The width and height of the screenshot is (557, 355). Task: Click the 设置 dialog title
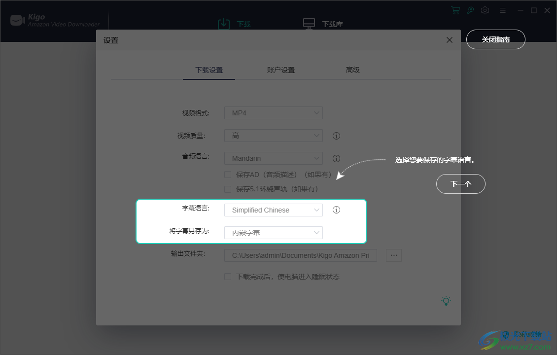click(x=111, y=40)
